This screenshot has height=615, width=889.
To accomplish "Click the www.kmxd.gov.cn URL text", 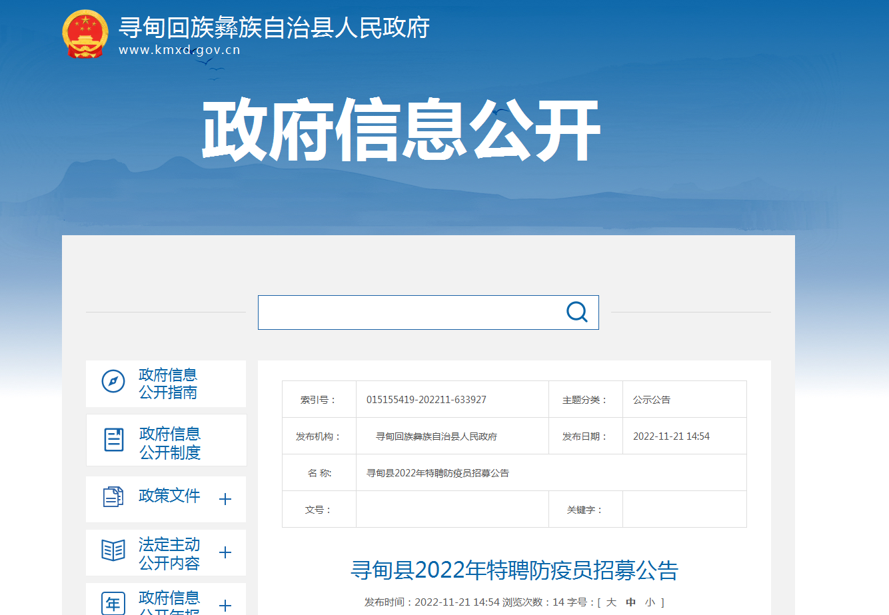I will click(x=179, y=50).
